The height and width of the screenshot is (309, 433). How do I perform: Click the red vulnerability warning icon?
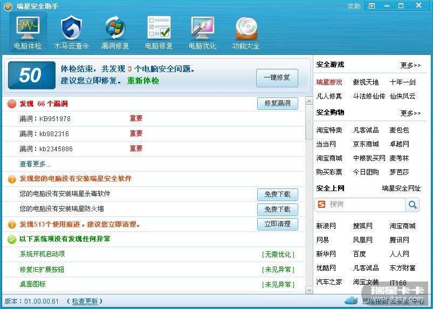coord(12,104)
